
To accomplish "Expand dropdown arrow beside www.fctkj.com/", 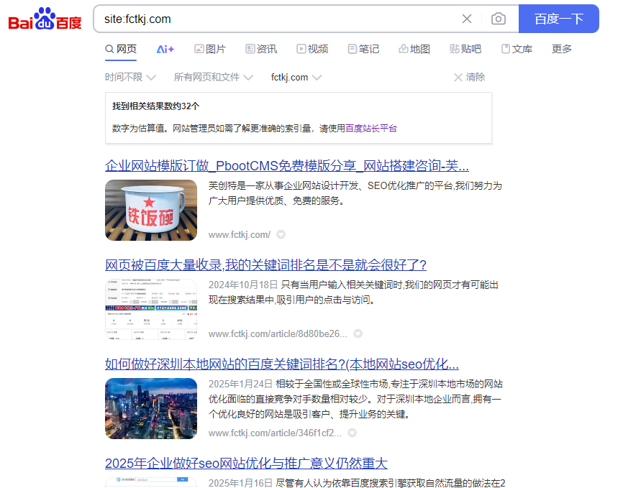I will pos(281,235).
